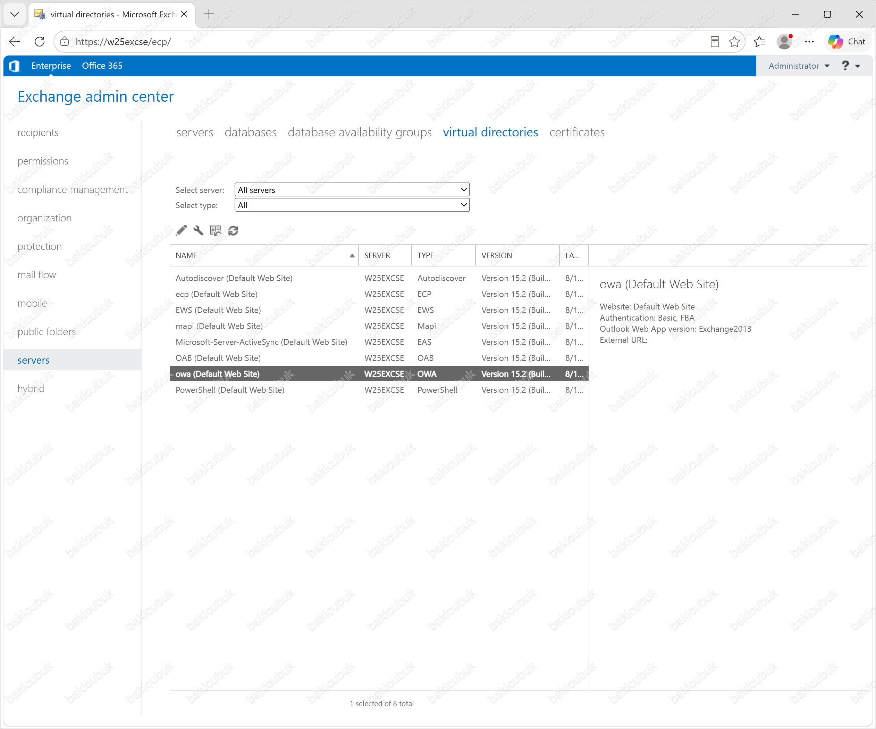Open mobile in left navigation
Image resolution: width=876 pixels, height=729 pixels.
coord(32,303)
